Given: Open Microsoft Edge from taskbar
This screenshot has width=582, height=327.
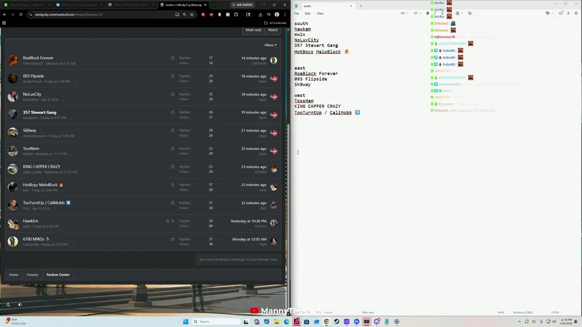Looking at the screenshot, I should click(x=286, y=322).
